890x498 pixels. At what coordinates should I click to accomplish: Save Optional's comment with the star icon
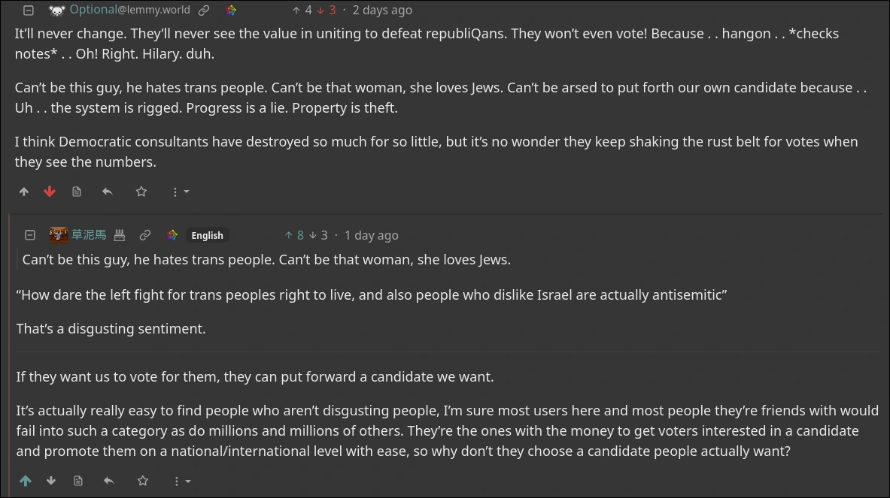141,192
